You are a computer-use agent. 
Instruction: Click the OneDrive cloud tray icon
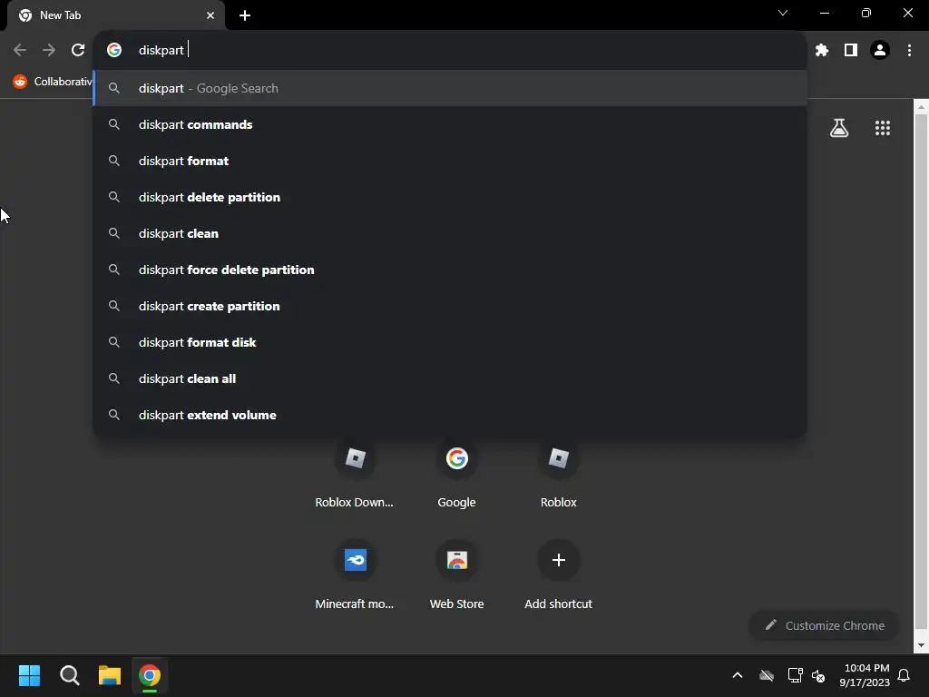767,675
